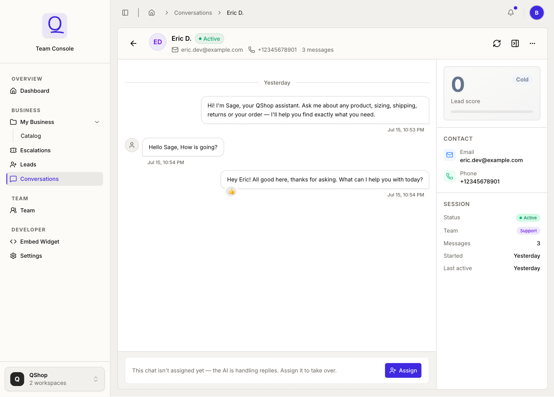Open Escalations page
The height and width of the screenshot is (397, 554).
pos(55,150)
